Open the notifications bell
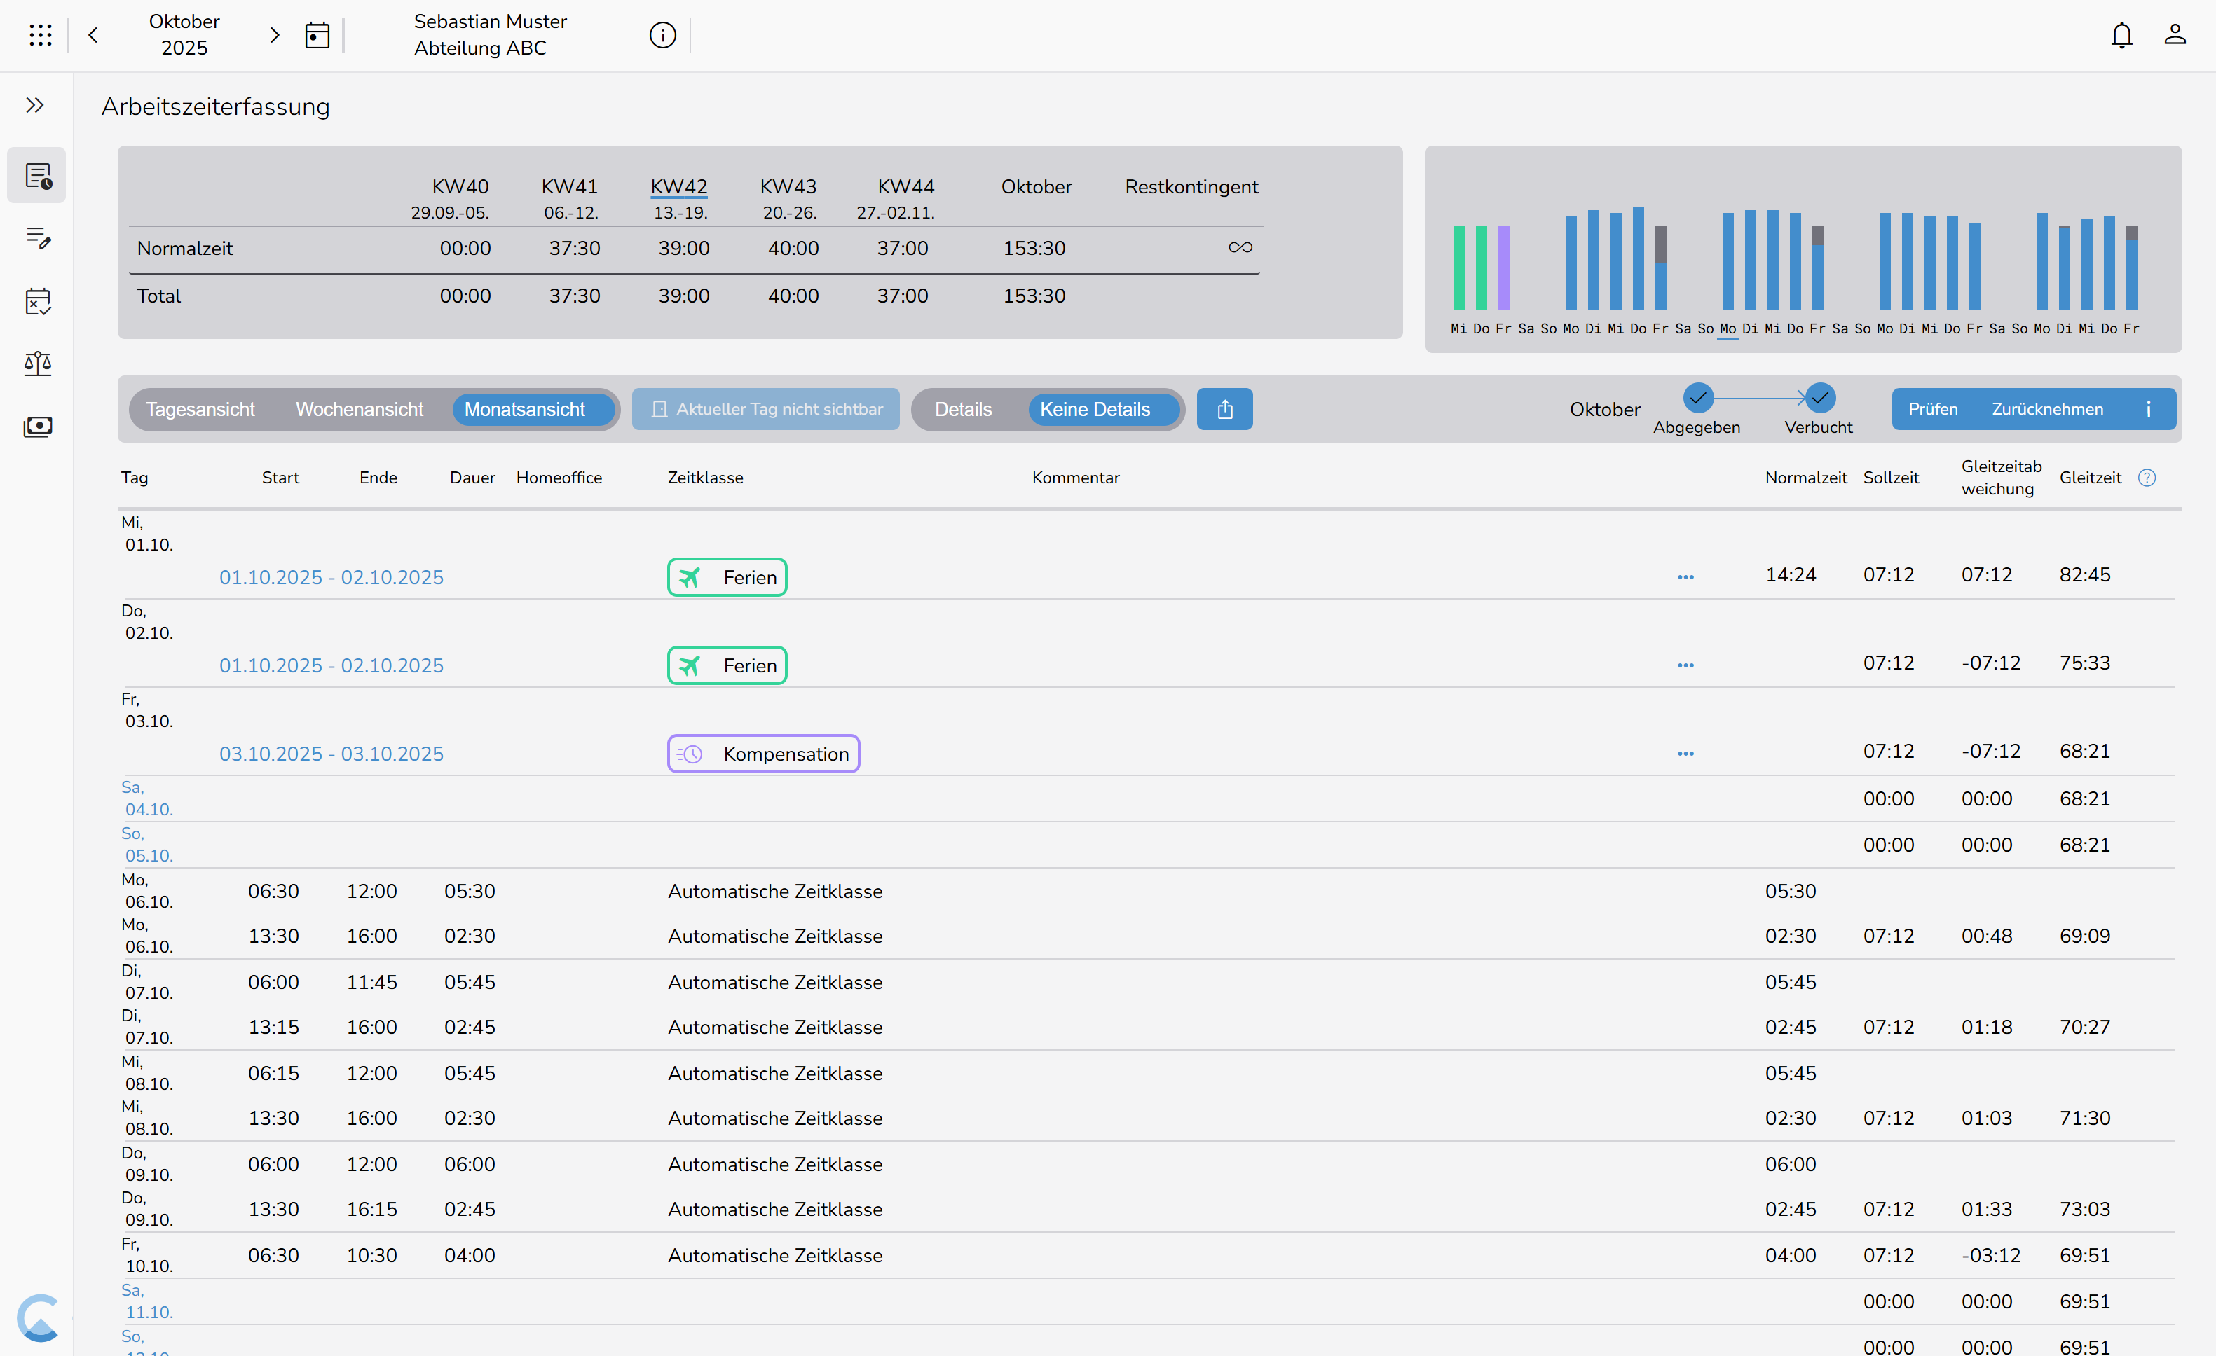Screen dimensions: 2216x1356 point(2121,35)
